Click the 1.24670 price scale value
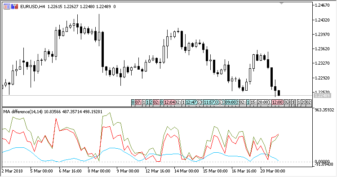 [322, 5]
